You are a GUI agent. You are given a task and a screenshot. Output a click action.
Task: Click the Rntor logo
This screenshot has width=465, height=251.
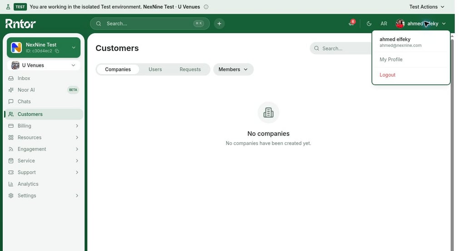pyautogui.click(x=20, y=24)
